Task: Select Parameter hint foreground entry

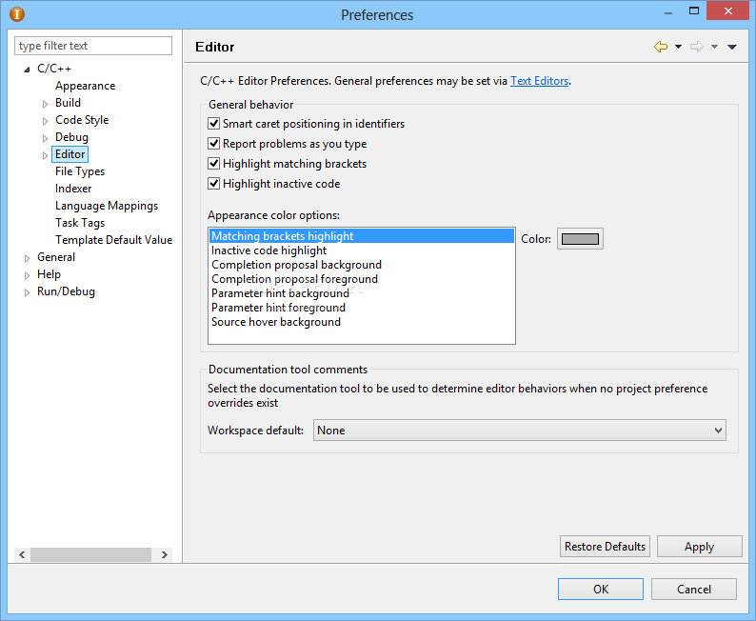Action: (x=362, y=308)
